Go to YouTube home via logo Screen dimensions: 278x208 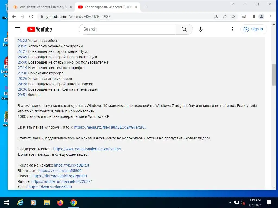point(40,29)
